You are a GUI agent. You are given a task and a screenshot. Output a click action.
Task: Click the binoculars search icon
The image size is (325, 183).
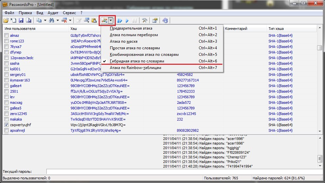(x=51, y=20)
